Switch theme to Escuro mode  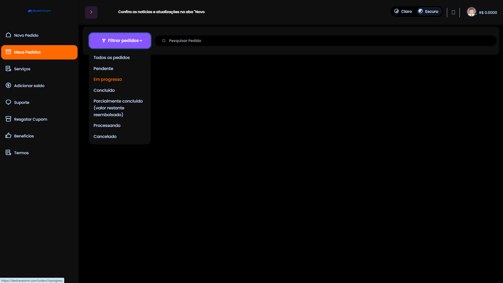click(x=428, y=11)
